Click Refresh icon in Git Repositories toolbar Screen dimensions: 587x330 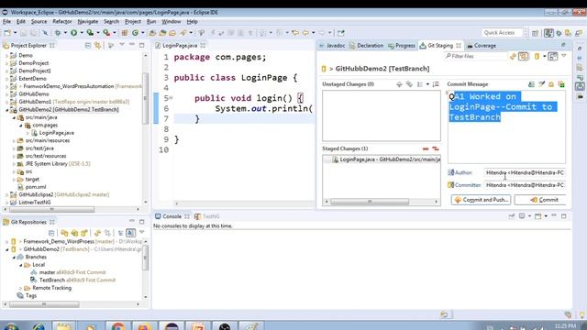click(97, 233)
